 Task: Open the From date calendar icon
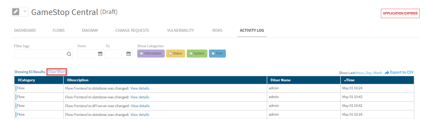point(100,54)
